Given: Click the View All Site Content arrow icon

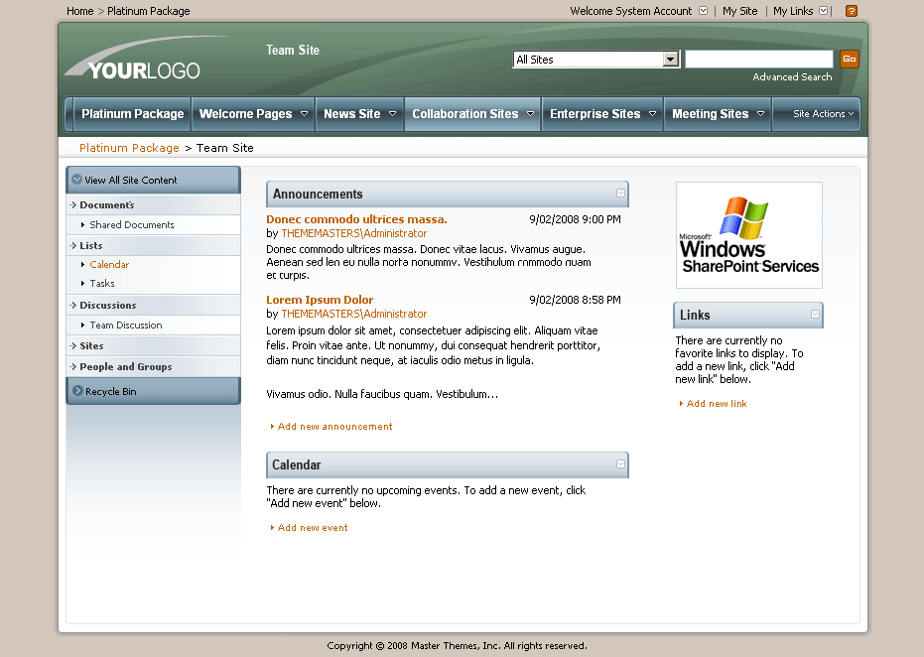Looking at the screenshot, I should [x=76, y=180].
